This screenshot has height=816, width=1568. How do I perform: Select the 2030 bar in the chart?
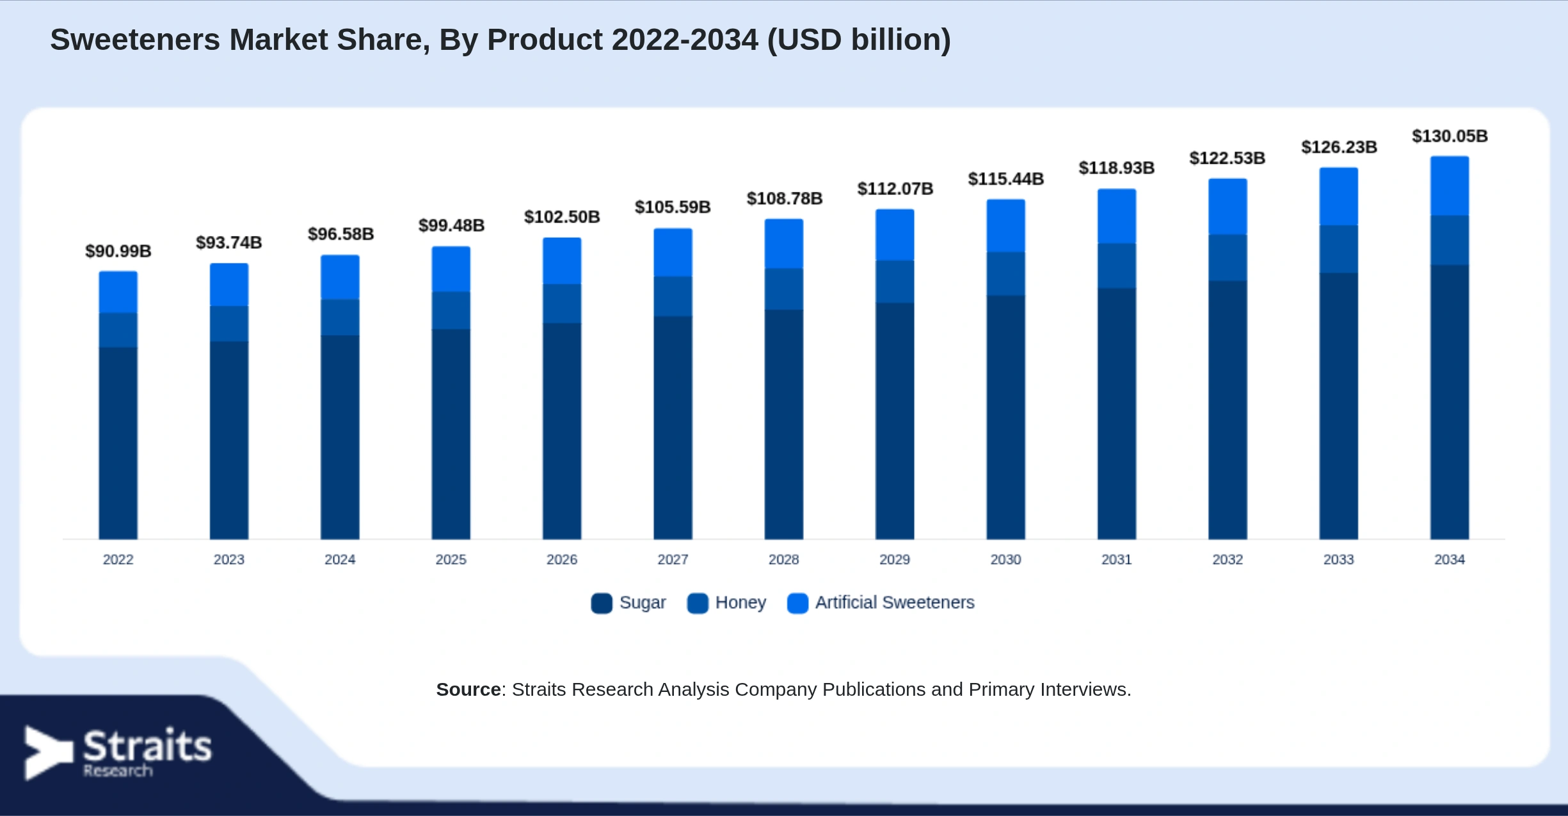1005,370
